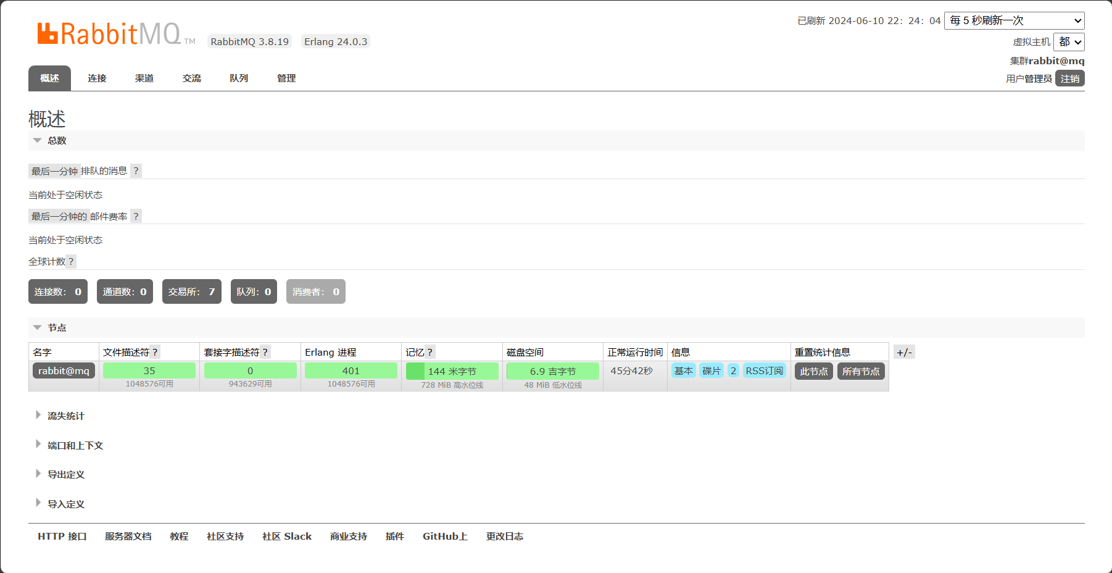1112x573 pixels.
Task: Click the help icon beside 邮件费率
Action: (136, 216)
